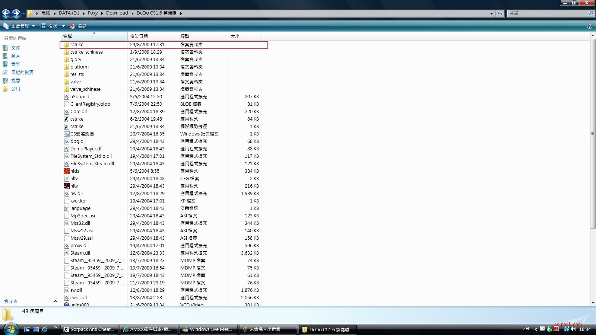Image resolution: width=596 pixels, height=335 pixels.
Task: Open recent pages dropdown beside Forward arrow
Action: (x=23, y=14)
